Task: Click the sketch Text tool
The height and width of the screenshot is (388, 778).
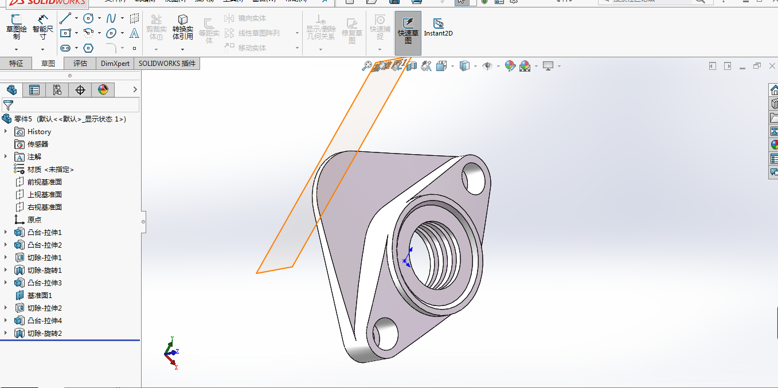Action: pyautogui.click(x=134, y=33)
